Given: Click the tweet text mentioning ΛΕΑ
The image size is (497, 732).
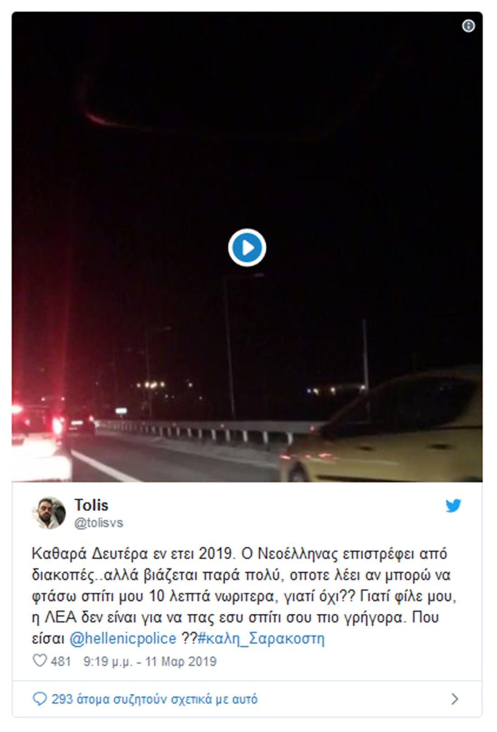Looking at the screenshot, I should pyautogui.click(x=235, y=617).
